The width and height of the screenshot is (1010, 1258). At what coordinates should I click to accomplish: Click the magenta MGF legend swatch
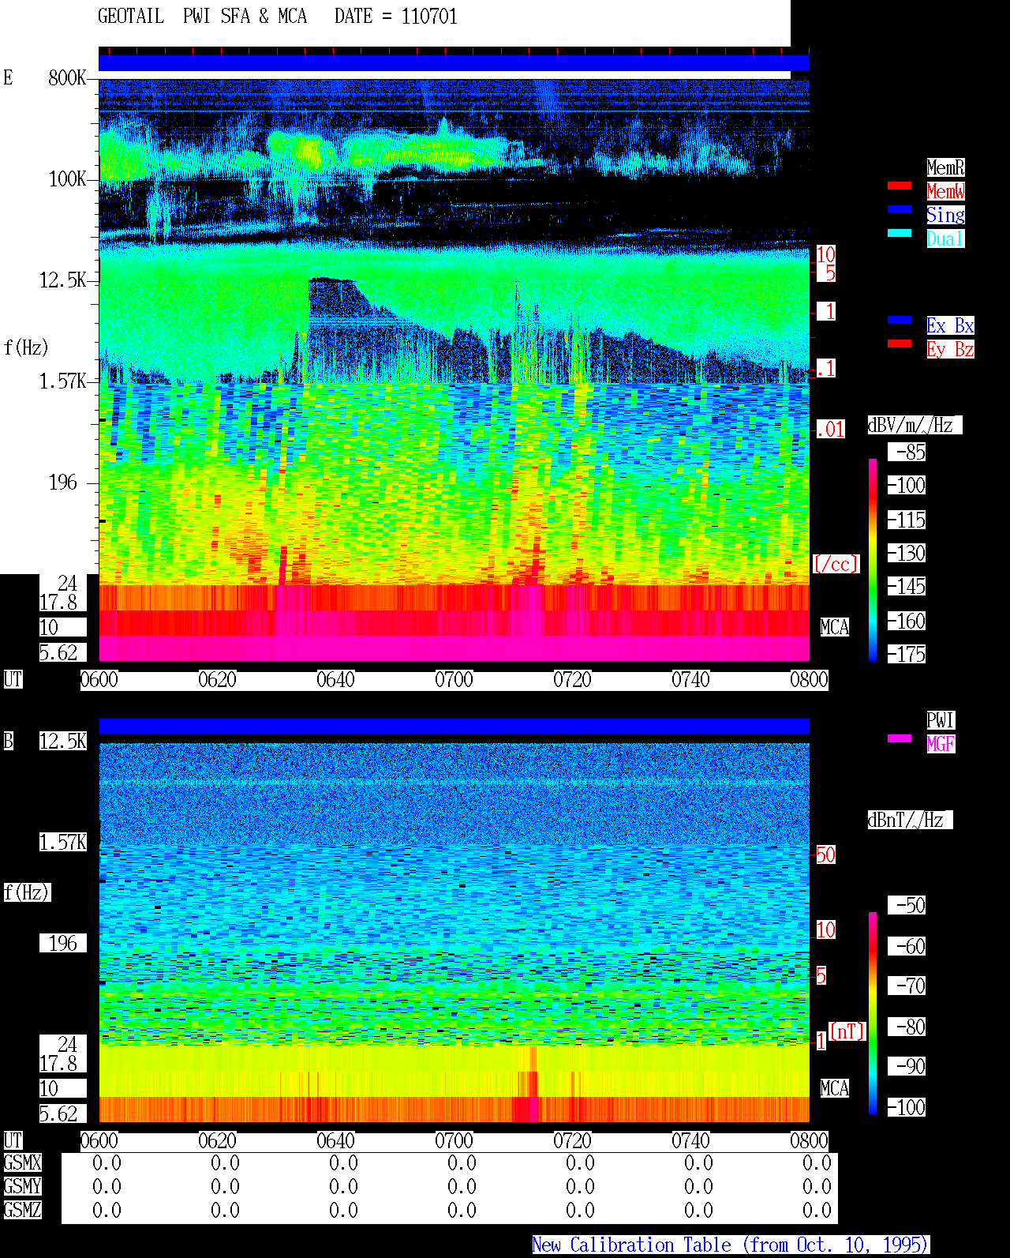(x=900, y=738)
